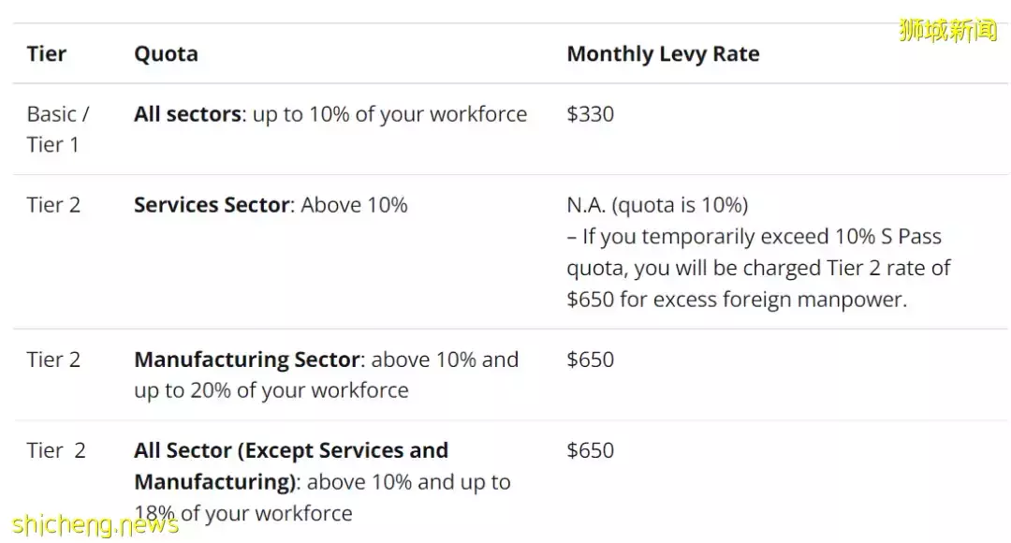The image size is (1011, 543).
Task: Click the bold "All sectors" text
Action: pos(187,114)
